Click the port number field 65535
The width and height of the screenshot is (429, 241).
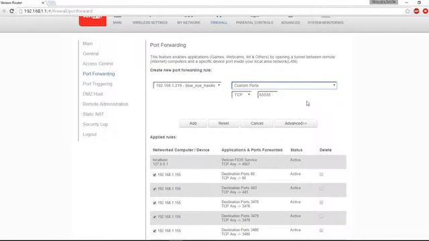tap(267, 94)
